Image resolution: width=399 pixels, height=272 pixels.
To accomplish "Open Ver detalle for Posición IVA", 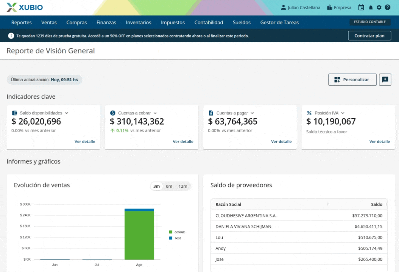I will tap(379, 141).
